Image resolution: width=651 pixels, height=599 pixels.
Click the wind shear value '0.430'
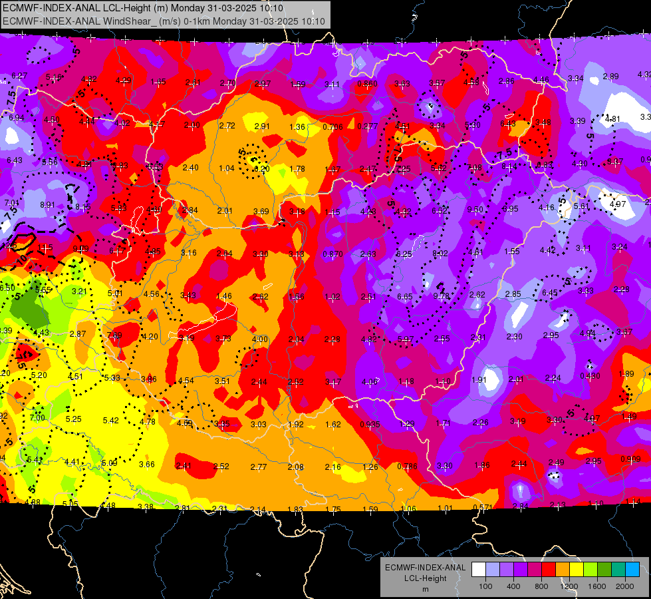tap(590, 376)
